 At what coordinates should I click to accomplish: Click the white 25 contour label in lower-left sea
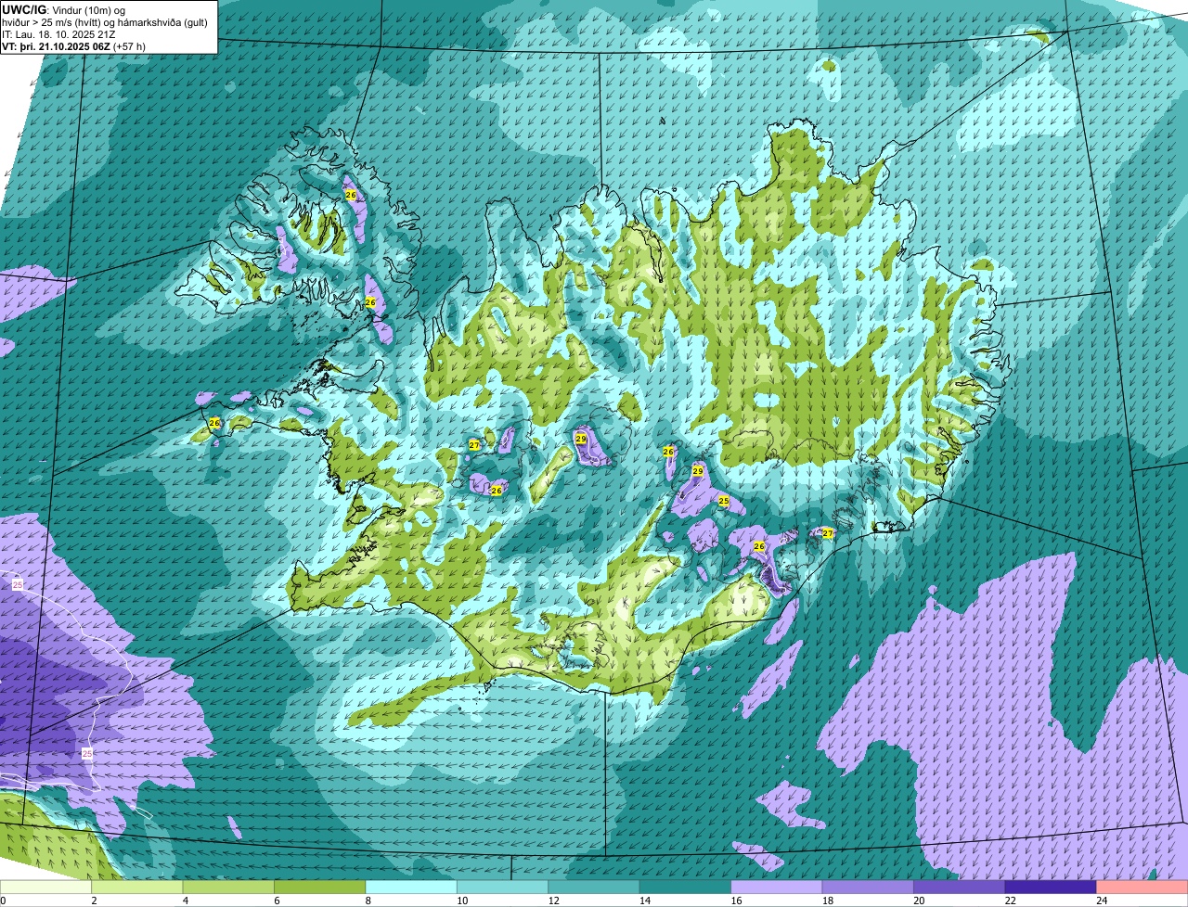click(x=87, y=753)
